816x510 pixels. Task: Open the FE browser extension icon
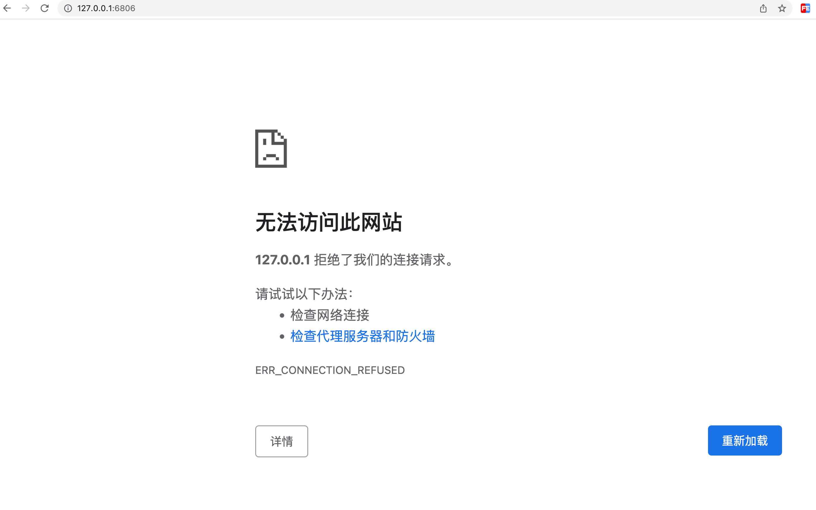tap(805, 8)
